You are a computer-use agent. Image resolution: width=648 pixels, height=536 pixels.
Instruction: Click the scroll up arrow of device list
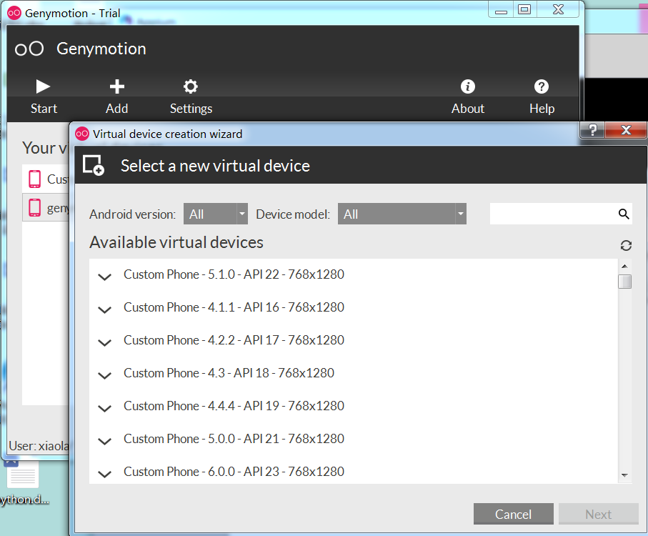[x=624, y=266]
